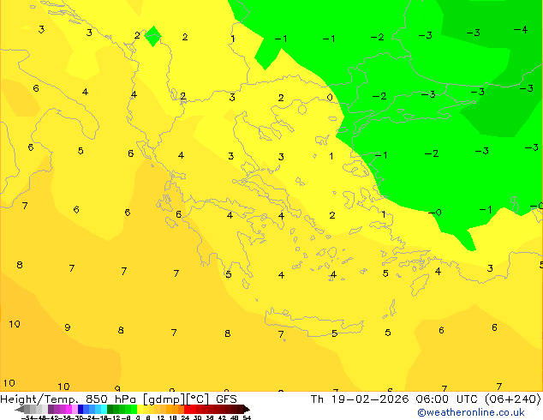
Task: Click the forecast offset "(06+240)"
Action: pos(512,399)
